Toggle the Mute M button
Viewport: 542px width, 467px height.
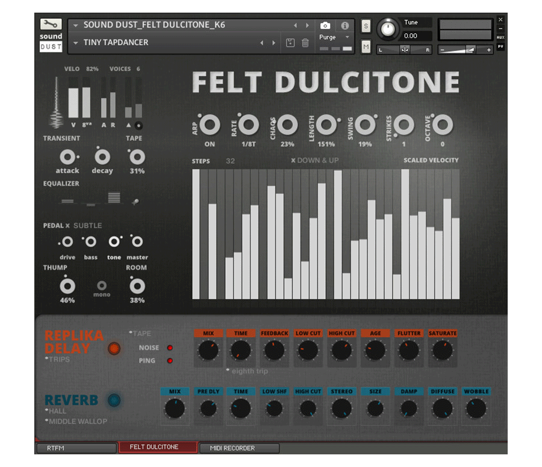tap(366, 46)
